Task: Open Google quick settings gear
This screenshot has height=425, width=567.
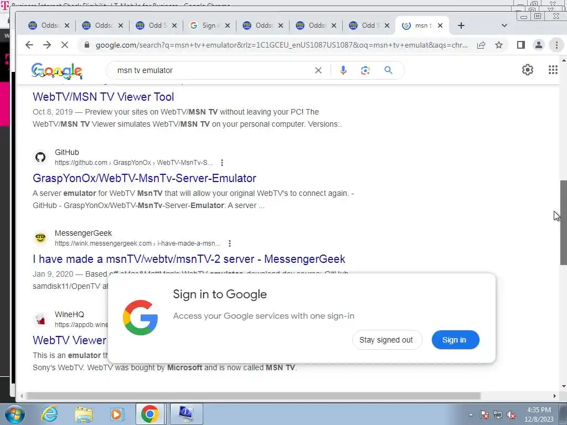Action: point(528,70)
